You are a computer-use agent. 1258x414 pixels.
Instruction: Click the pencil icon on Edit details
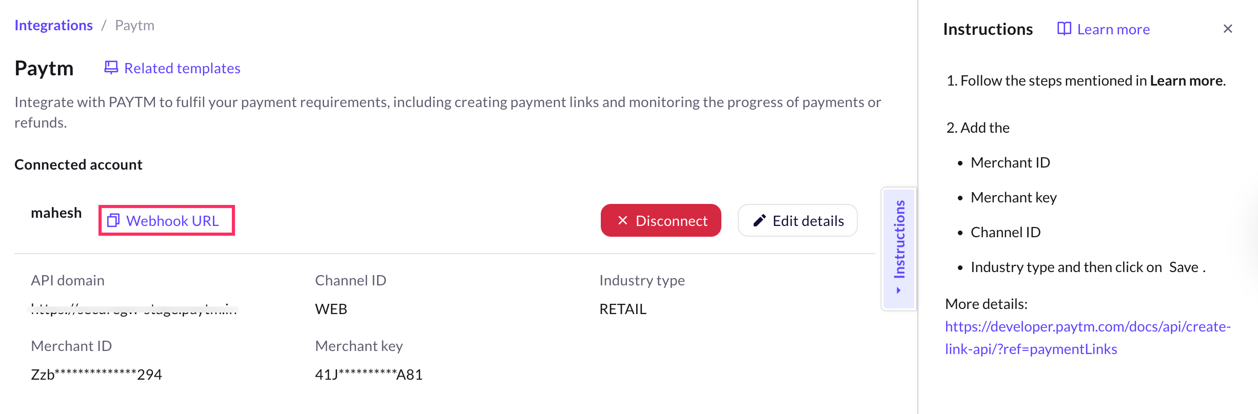click(759, 221)
